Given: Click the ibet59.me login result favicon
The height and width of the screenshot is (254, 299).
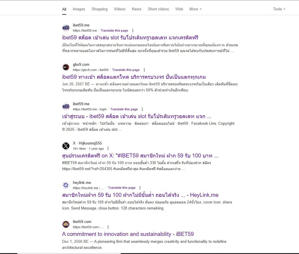Looking at the screenshot, I should [x=66, y=106].
